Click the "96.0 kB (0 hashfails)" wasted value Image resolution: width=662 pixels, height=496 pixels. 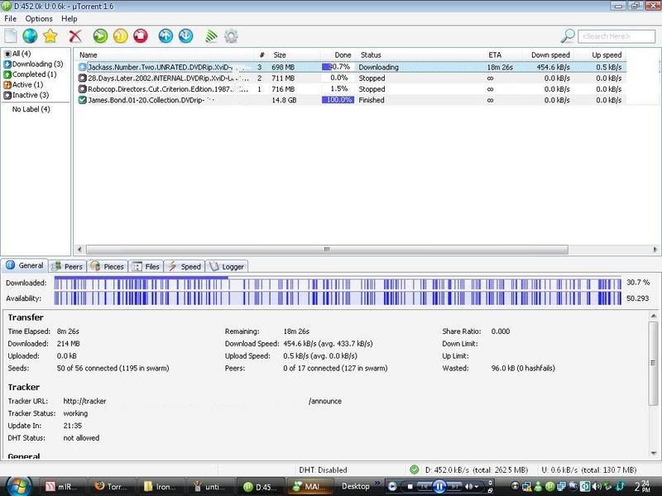pyautogui.click(x=523, y=368)
